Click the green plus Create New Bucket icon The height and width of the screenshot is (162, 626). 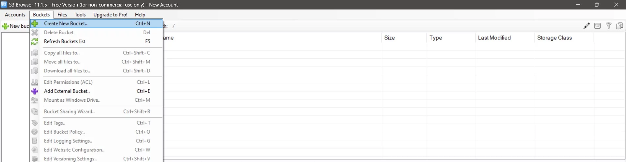(35, 23)
